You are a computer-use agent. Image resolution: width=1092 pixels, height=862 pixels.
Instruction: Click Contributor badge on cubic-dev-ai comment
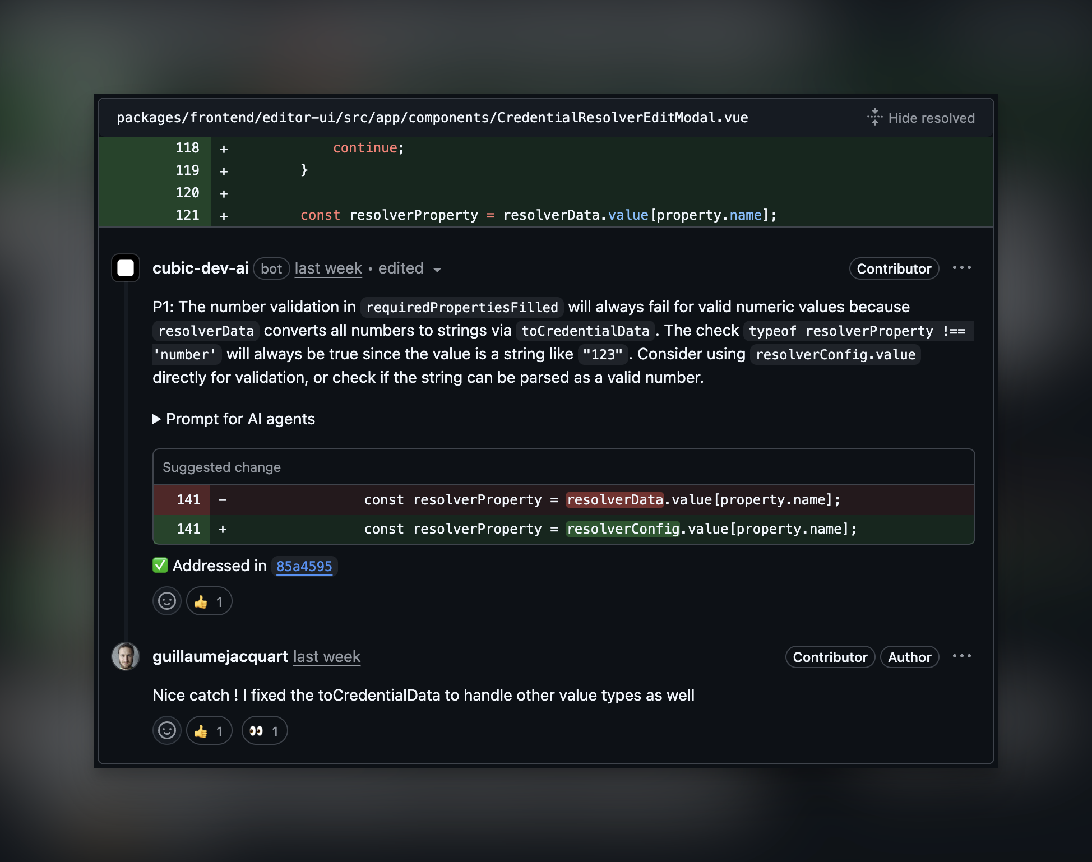point(894,268)
